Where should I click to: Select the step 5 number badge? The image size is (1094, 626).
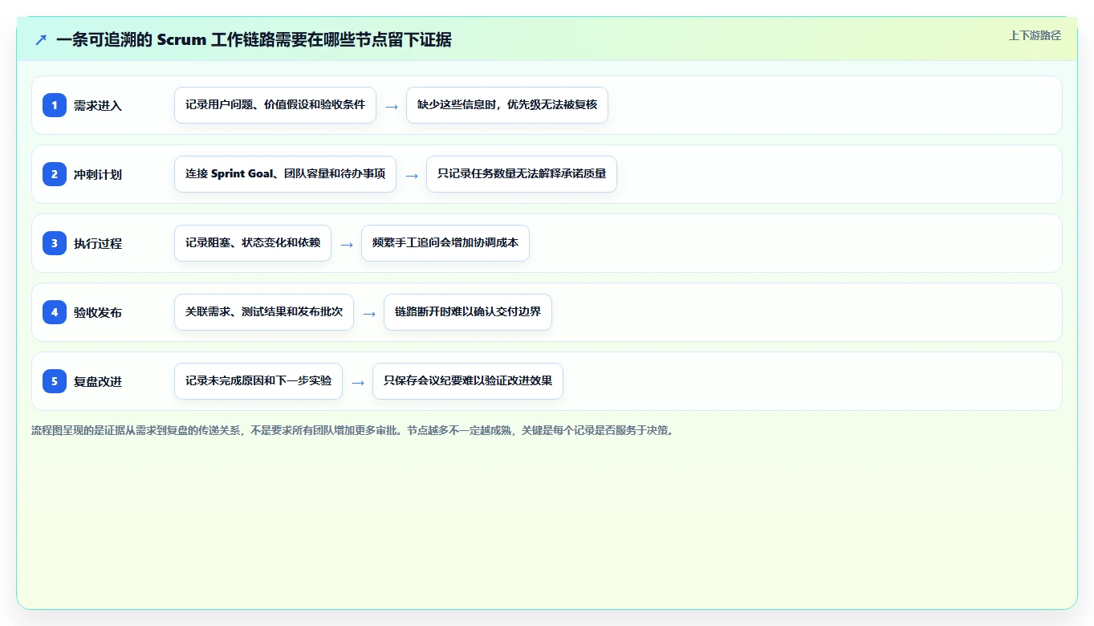point(55,380)
